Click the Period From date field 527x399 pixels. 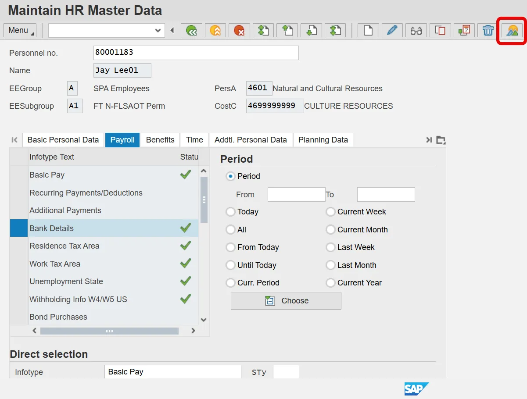click(296, 194)
